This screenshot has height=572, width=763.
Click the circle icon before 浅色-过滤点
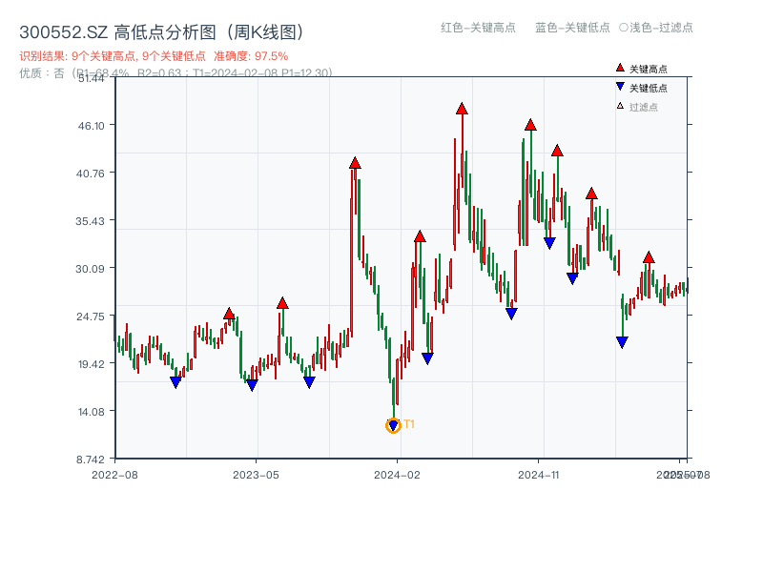(624, 28)
